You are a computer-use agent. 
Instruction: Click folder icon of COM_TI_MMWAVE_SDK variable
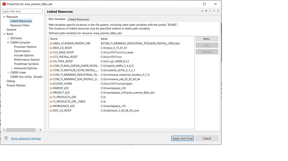pyautogui.click(x=51, y=79)
